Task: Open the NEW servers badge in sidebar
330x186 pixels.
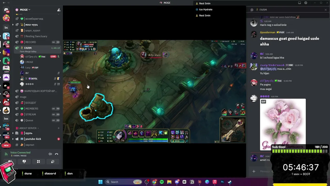Action: click(6, 145)
